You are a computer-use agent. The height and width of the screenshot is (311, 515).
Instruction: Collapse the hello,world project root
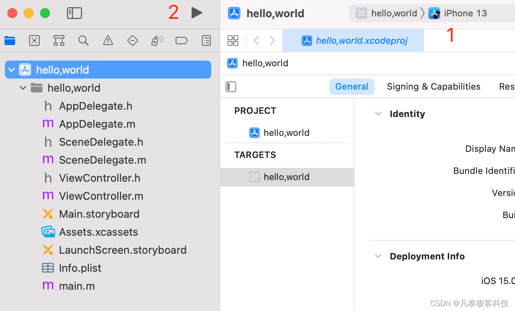click(11, 70)
